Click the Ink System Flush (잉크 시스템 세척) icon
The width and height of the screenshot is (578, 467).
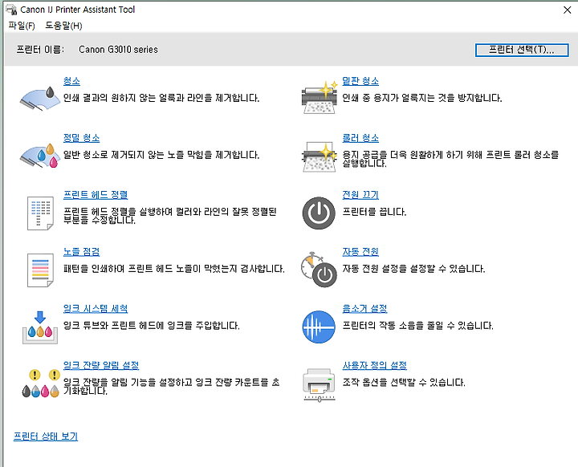(40, 327)
